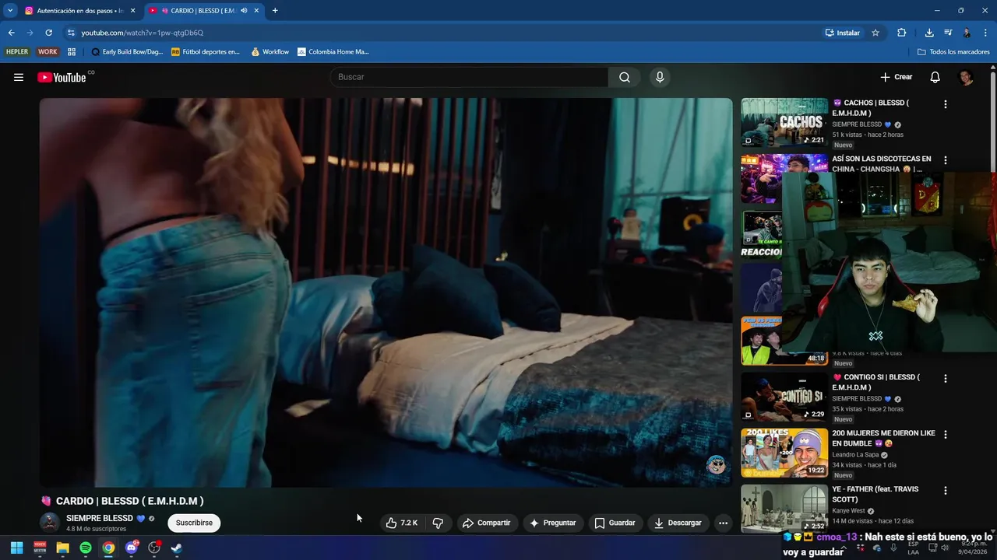Open options for 200 MUJERES video

pos(946,435)
